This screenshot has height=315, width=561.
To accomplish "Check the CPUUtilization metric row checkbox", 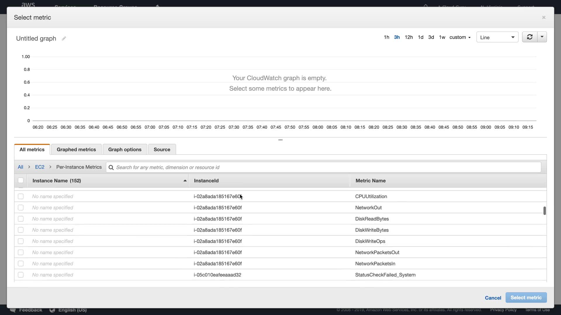I will click(x=21, y=197).
